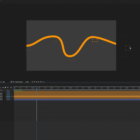Toggle the Transparency Grid button
Viewport: 140px width, 140px height.
point(13,82)
